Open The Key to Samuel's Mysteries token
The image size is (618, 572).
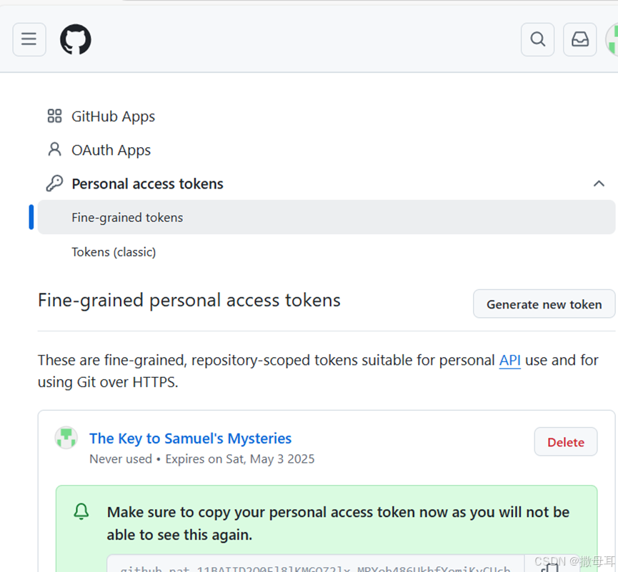point(190,438)
